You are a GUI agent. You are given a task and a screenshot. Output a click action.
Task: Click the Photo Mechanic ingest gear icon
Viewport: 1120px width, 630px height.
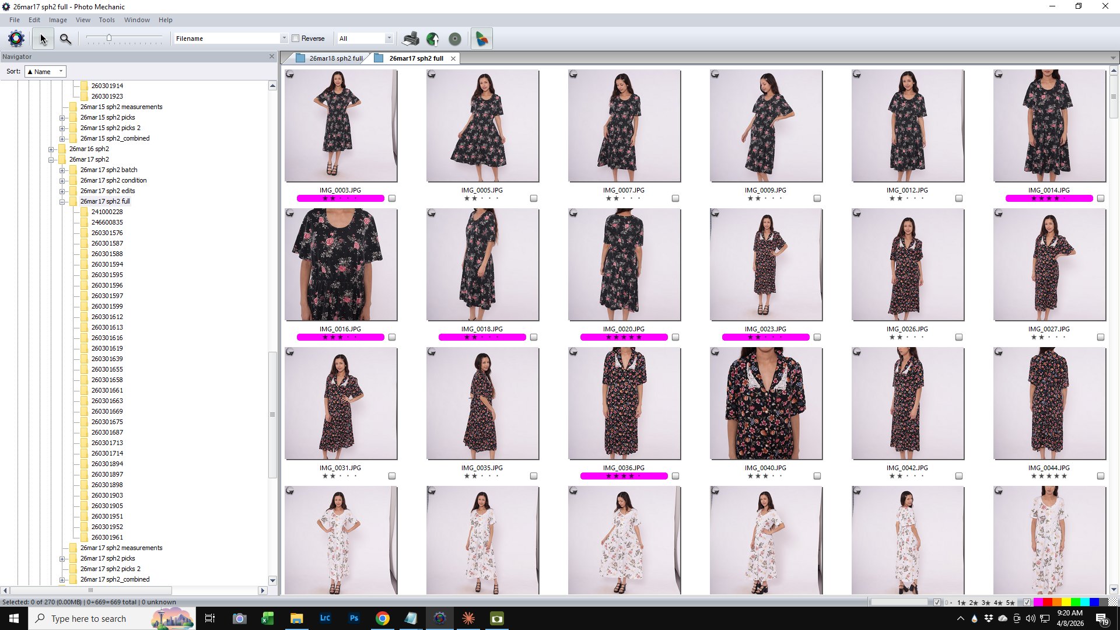[x=16, y=38]
